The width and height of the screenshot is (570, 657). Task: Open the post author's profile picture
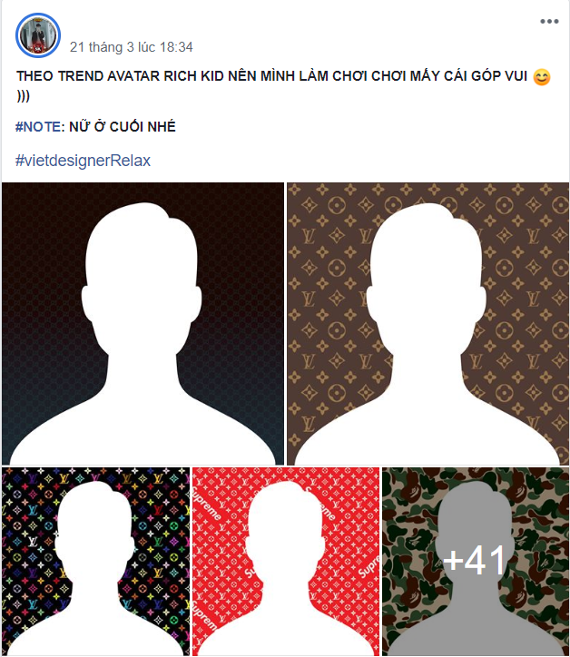point(38,35)
